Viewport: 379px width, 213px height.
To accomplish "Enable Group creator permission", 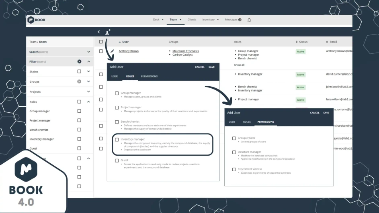I will 234,138.
